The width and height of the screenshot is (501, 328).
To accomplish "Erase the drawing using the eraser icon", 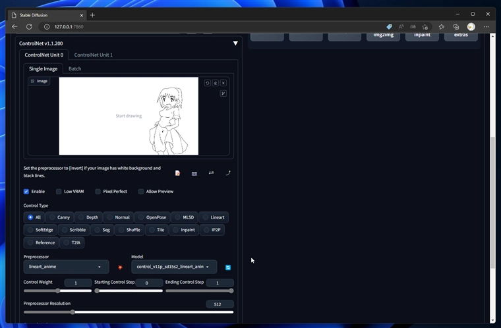I will pos(216,83).
